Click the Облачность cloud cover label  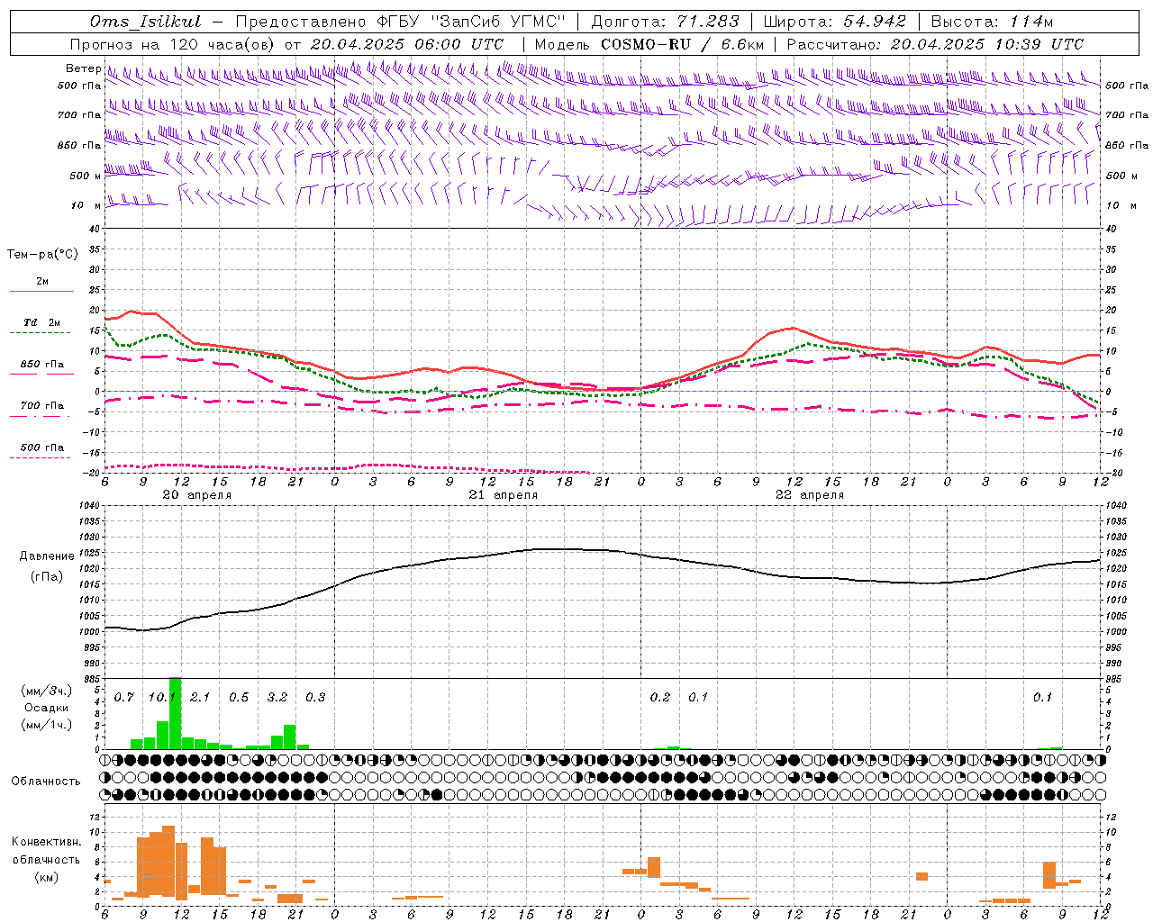tap(46, 781)
